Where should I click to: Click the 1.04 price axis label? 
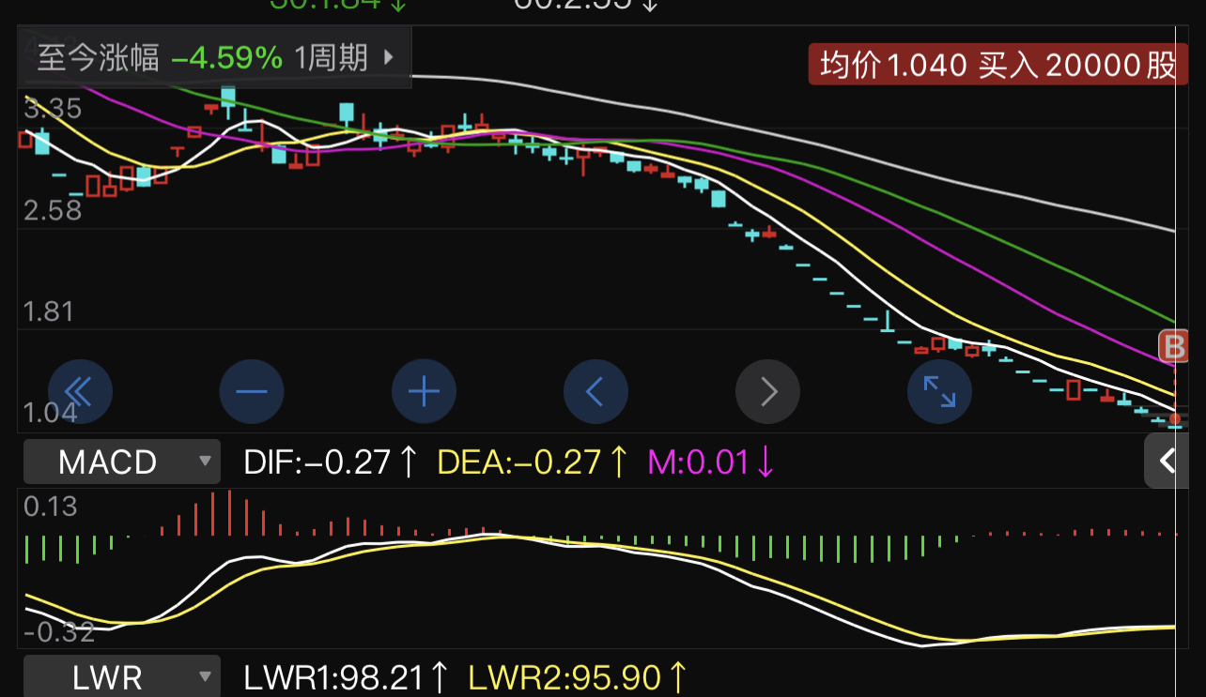pos(49,413)
